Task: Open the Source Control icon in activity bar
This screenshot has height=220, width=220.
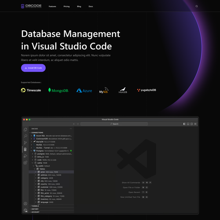Action: click(26, 143)
